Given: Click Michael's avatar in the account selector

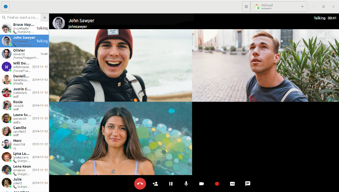Looking at the screenshot, I should tap(257, 7).
